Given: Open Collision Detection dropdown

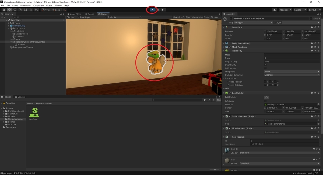Looking at the screenshot, I should click(x=292, y=75).
